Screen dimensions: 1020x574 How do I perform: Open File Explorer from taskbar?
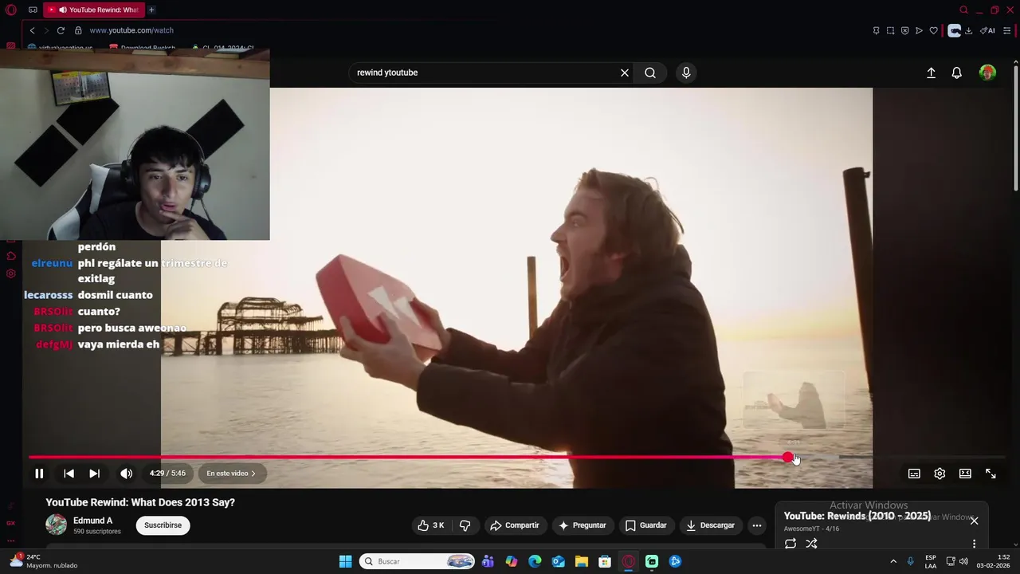coord(582,561)
